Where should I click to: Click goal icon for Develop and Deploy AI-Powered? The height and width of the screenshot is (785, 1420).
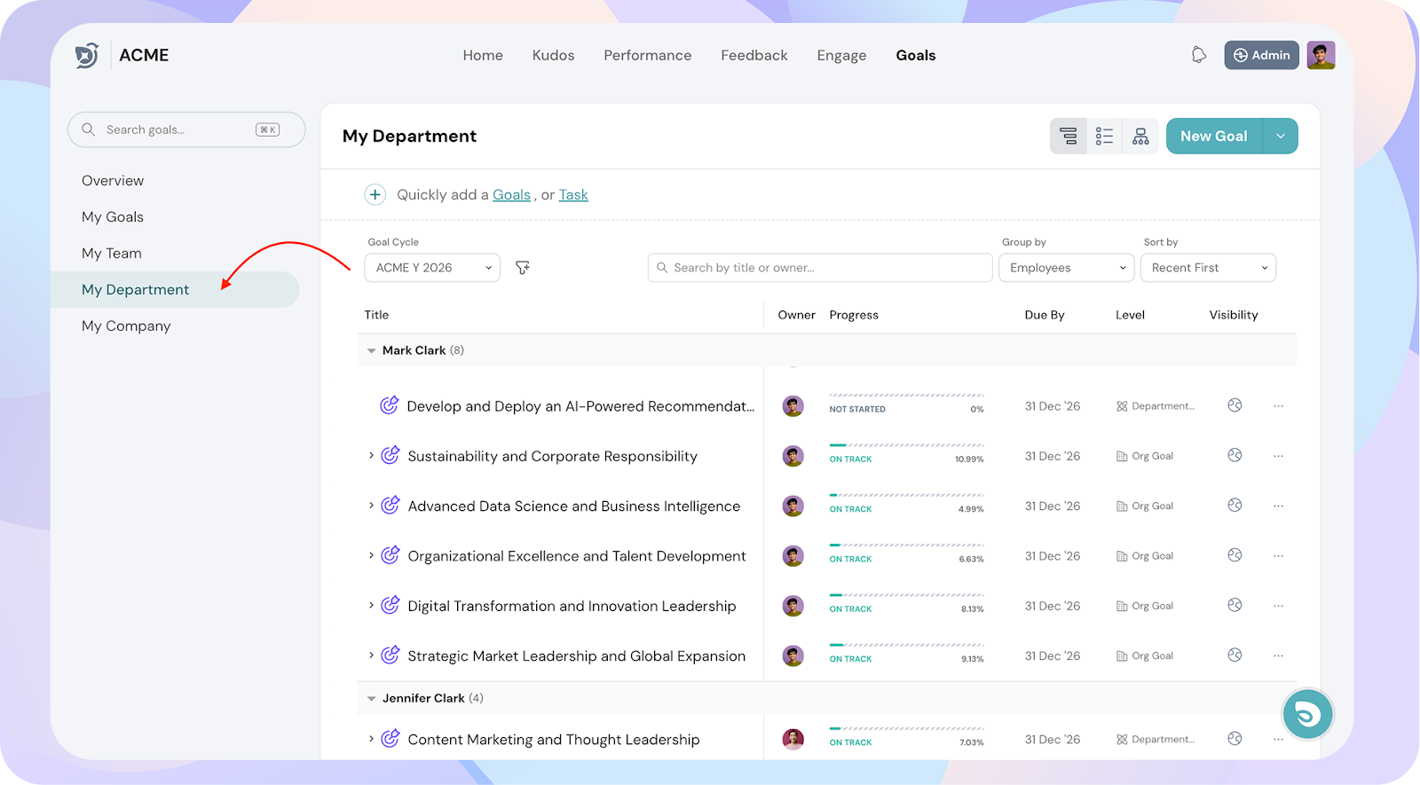coord(390,405)
